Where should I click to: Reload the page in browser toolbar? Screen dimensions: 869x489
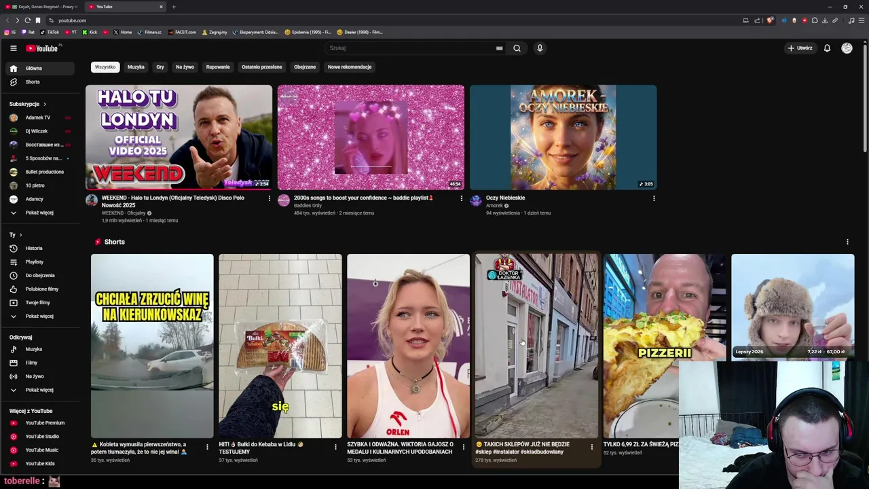(x=27, y=20)
